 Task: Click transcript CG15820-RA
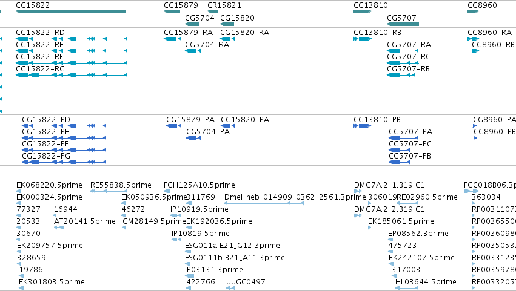[x=227, y=39]
